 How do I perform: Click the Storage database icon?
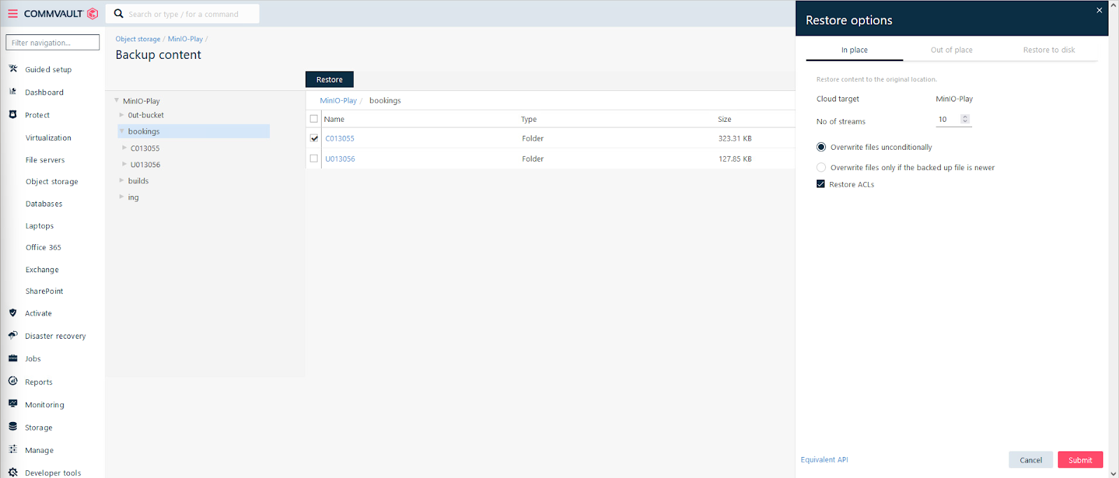coord(13,427)
